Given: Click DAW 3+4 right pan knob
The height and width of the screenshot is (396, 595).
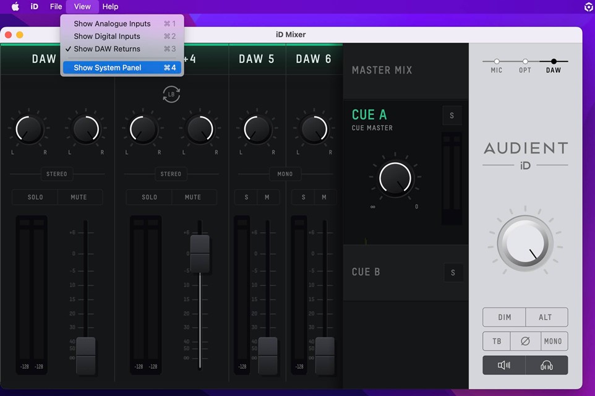Looking at the screenshot, I should (x=200, y=129).
